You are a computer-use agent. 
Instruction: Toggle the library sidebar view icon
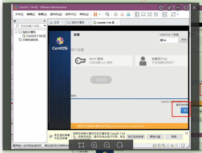click(137, 14)
